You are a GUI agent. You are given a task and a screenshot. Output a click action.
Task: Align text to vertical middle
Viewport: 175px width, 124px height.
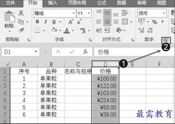(107, 13)
